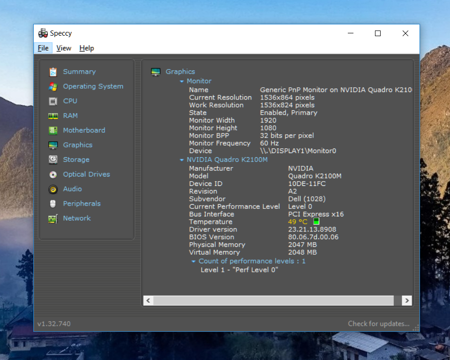
Task: Click the Operating System Windows flag icon
Action: click(x=53, y=86)
